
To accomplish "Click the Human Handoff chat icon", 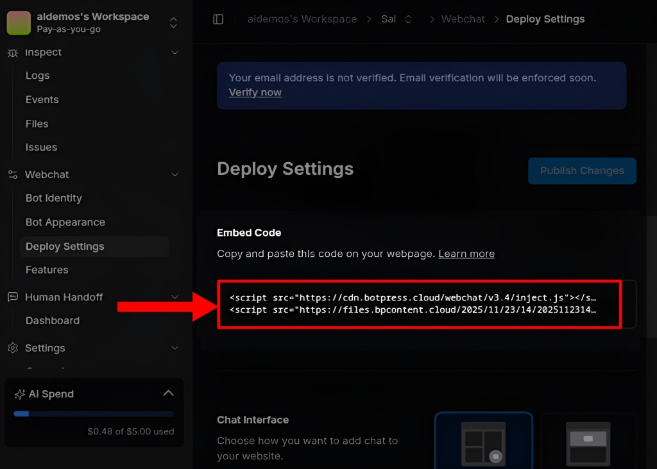I will coord(13,297).
